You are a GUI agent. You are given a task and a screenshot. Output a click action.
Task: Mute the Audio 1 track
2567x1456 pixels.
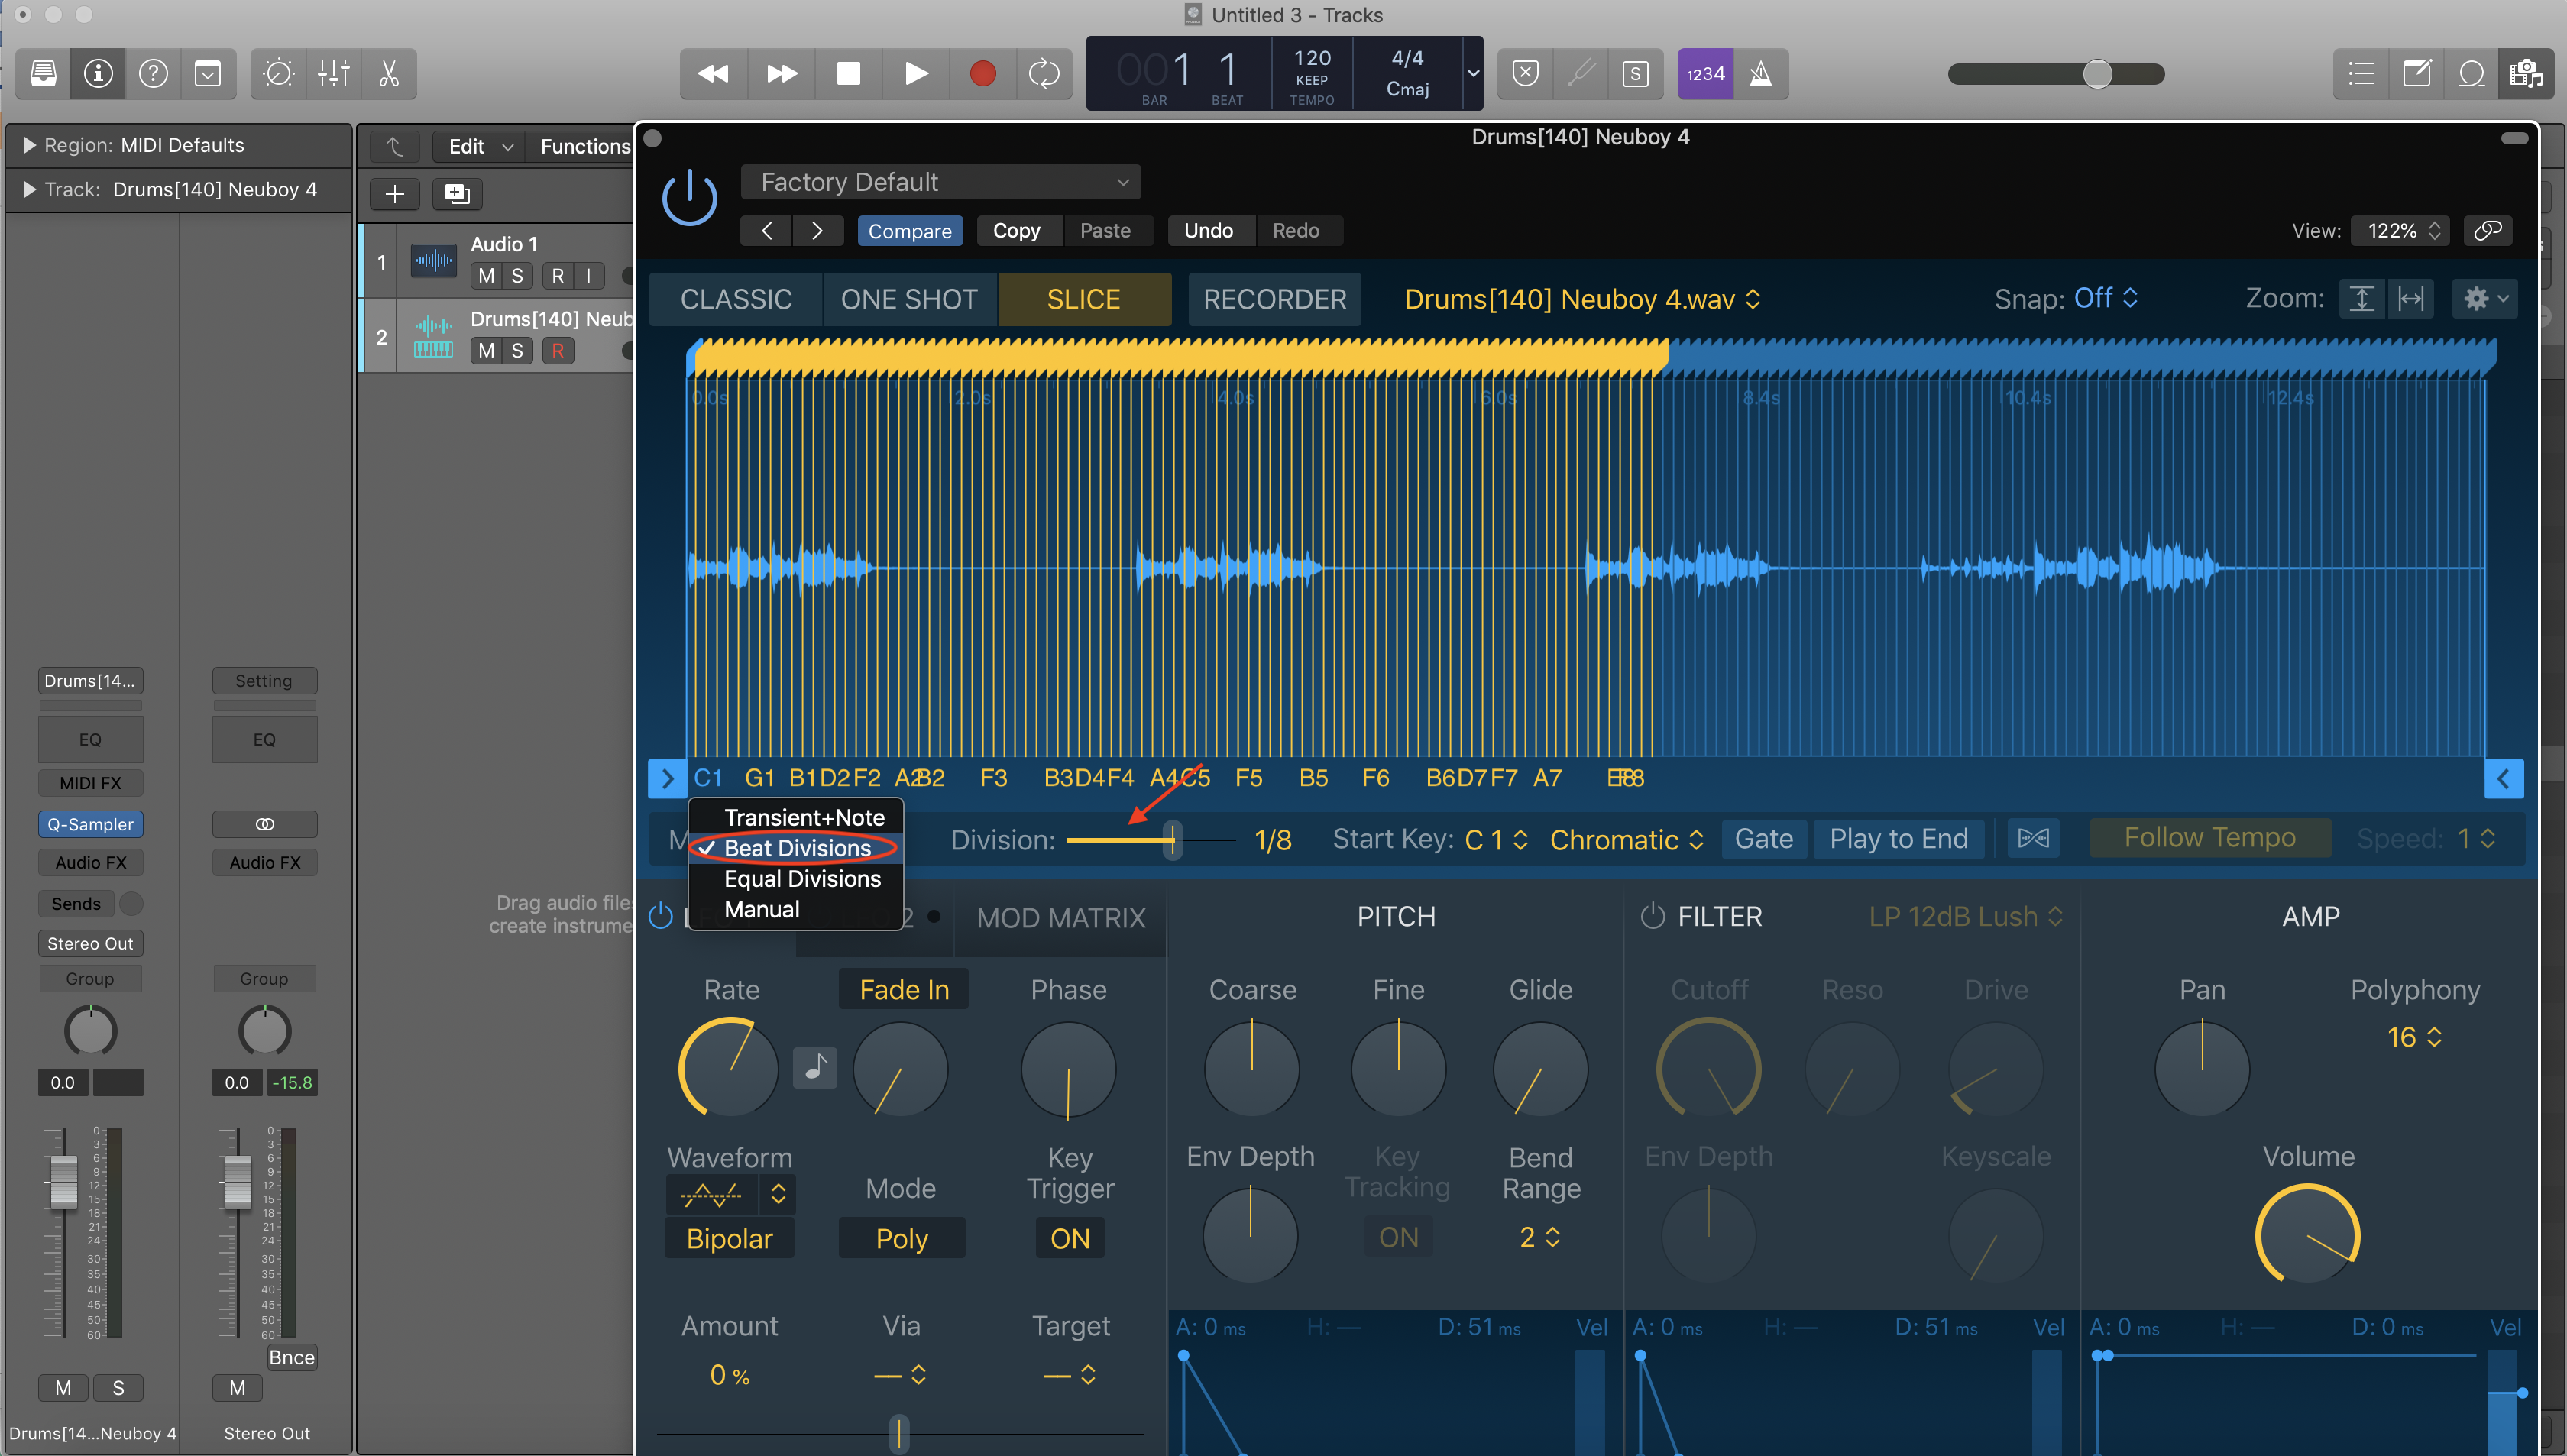click(x=486, y=276)
